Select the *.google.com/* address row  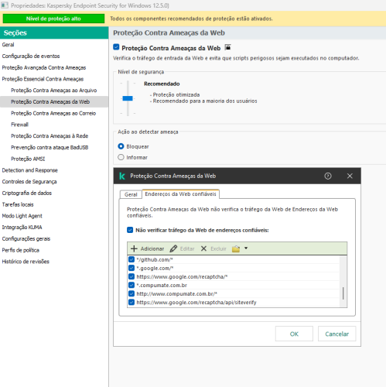(234, 268)
